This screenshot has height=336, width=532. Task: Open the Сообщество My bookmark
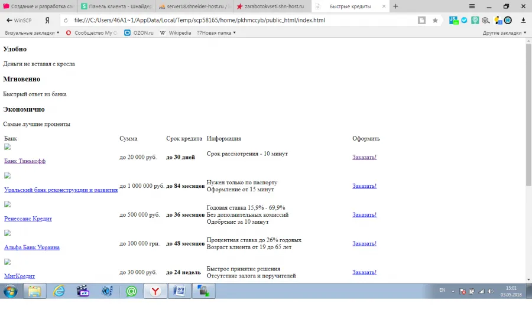coord(92,33)
